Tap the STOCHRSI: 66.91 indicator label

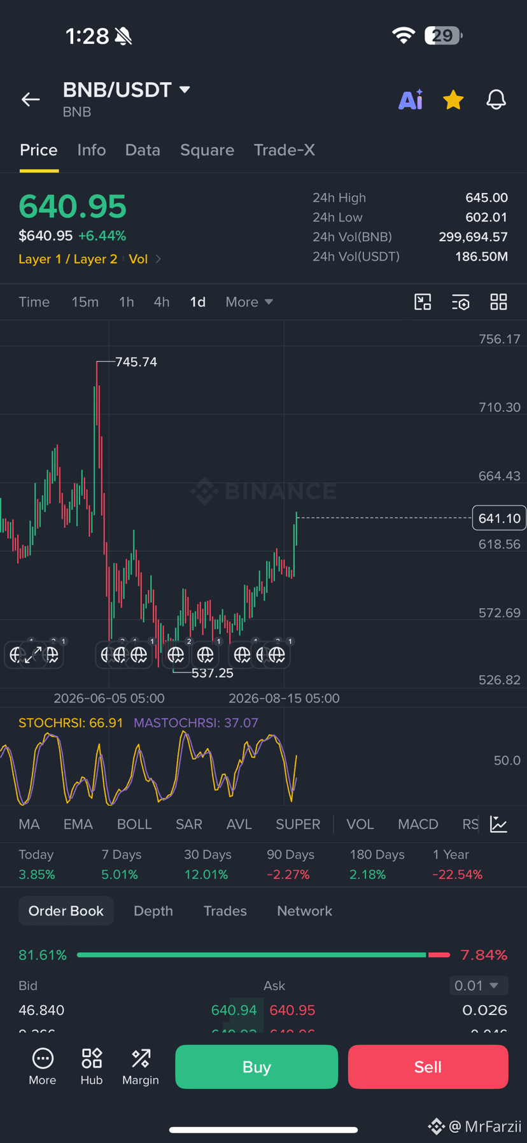(71, 723)
